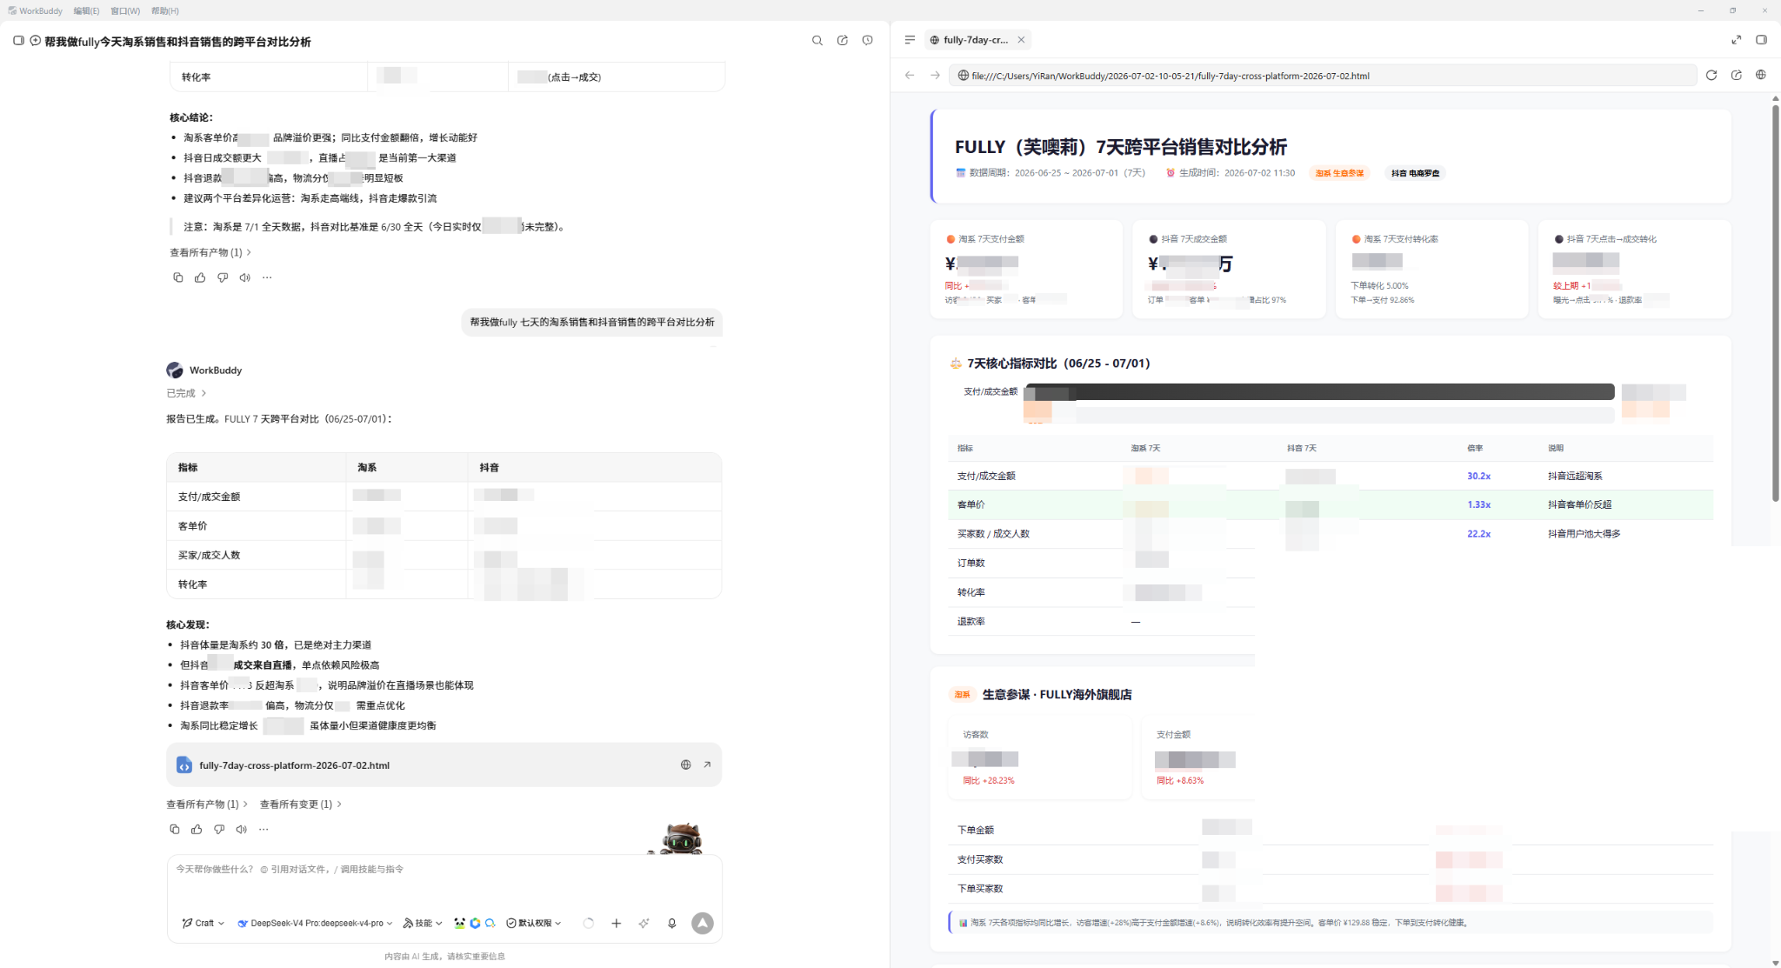Click the 30.2x ratio value
Screen dimensions: 1781x968
pos(1478,476)
